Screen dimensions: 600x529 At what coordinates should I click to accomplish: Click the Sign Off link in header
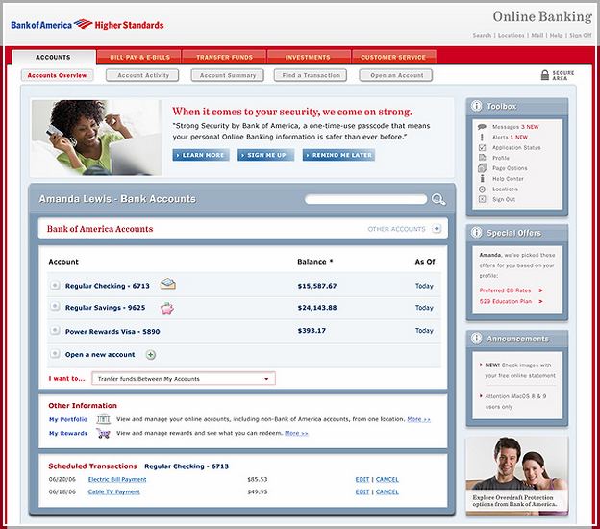pos(581,36)
